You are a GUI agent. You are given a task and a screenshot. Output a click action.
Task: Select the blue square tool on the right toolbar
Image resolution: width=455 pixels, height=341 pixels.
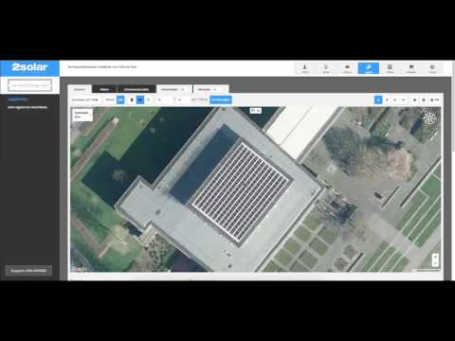tap(378, 100)
